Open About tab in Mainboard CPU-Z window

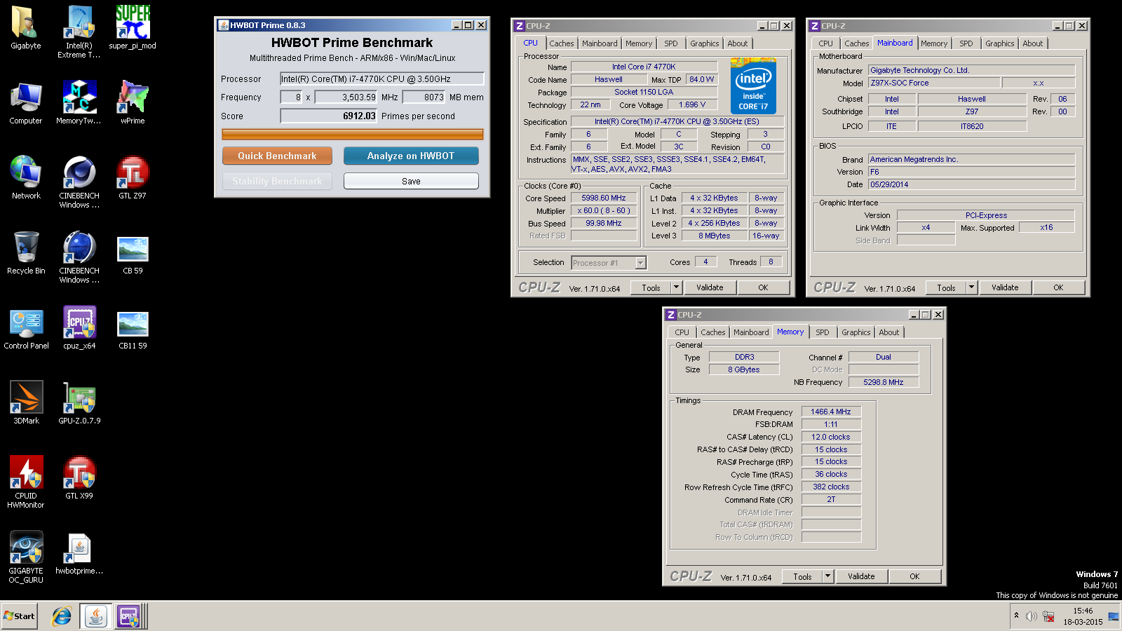tap(1033, 43)
